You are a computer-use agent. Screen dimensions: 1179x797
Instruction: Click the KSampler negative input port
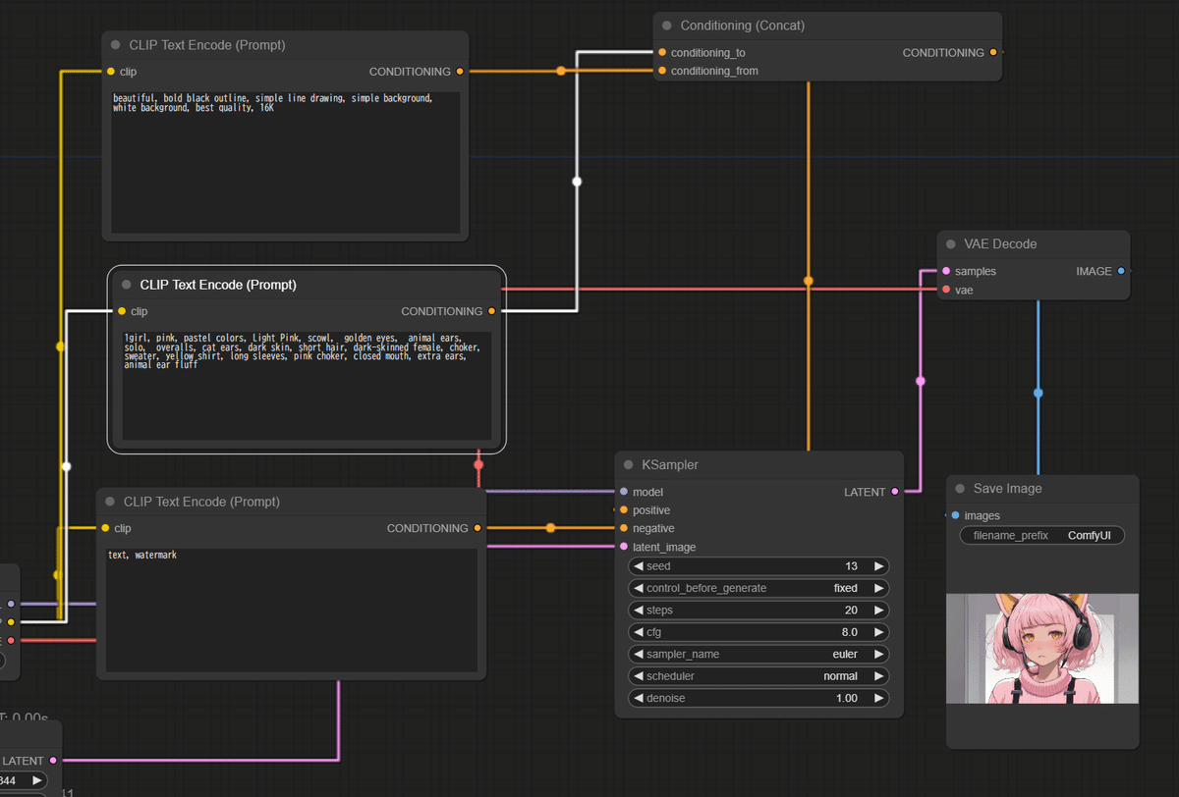[x=624, y=528]
